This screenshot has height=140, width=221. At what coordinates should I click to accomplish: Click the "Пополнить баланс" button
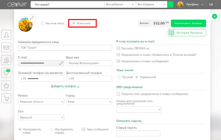tap(188, 23)
